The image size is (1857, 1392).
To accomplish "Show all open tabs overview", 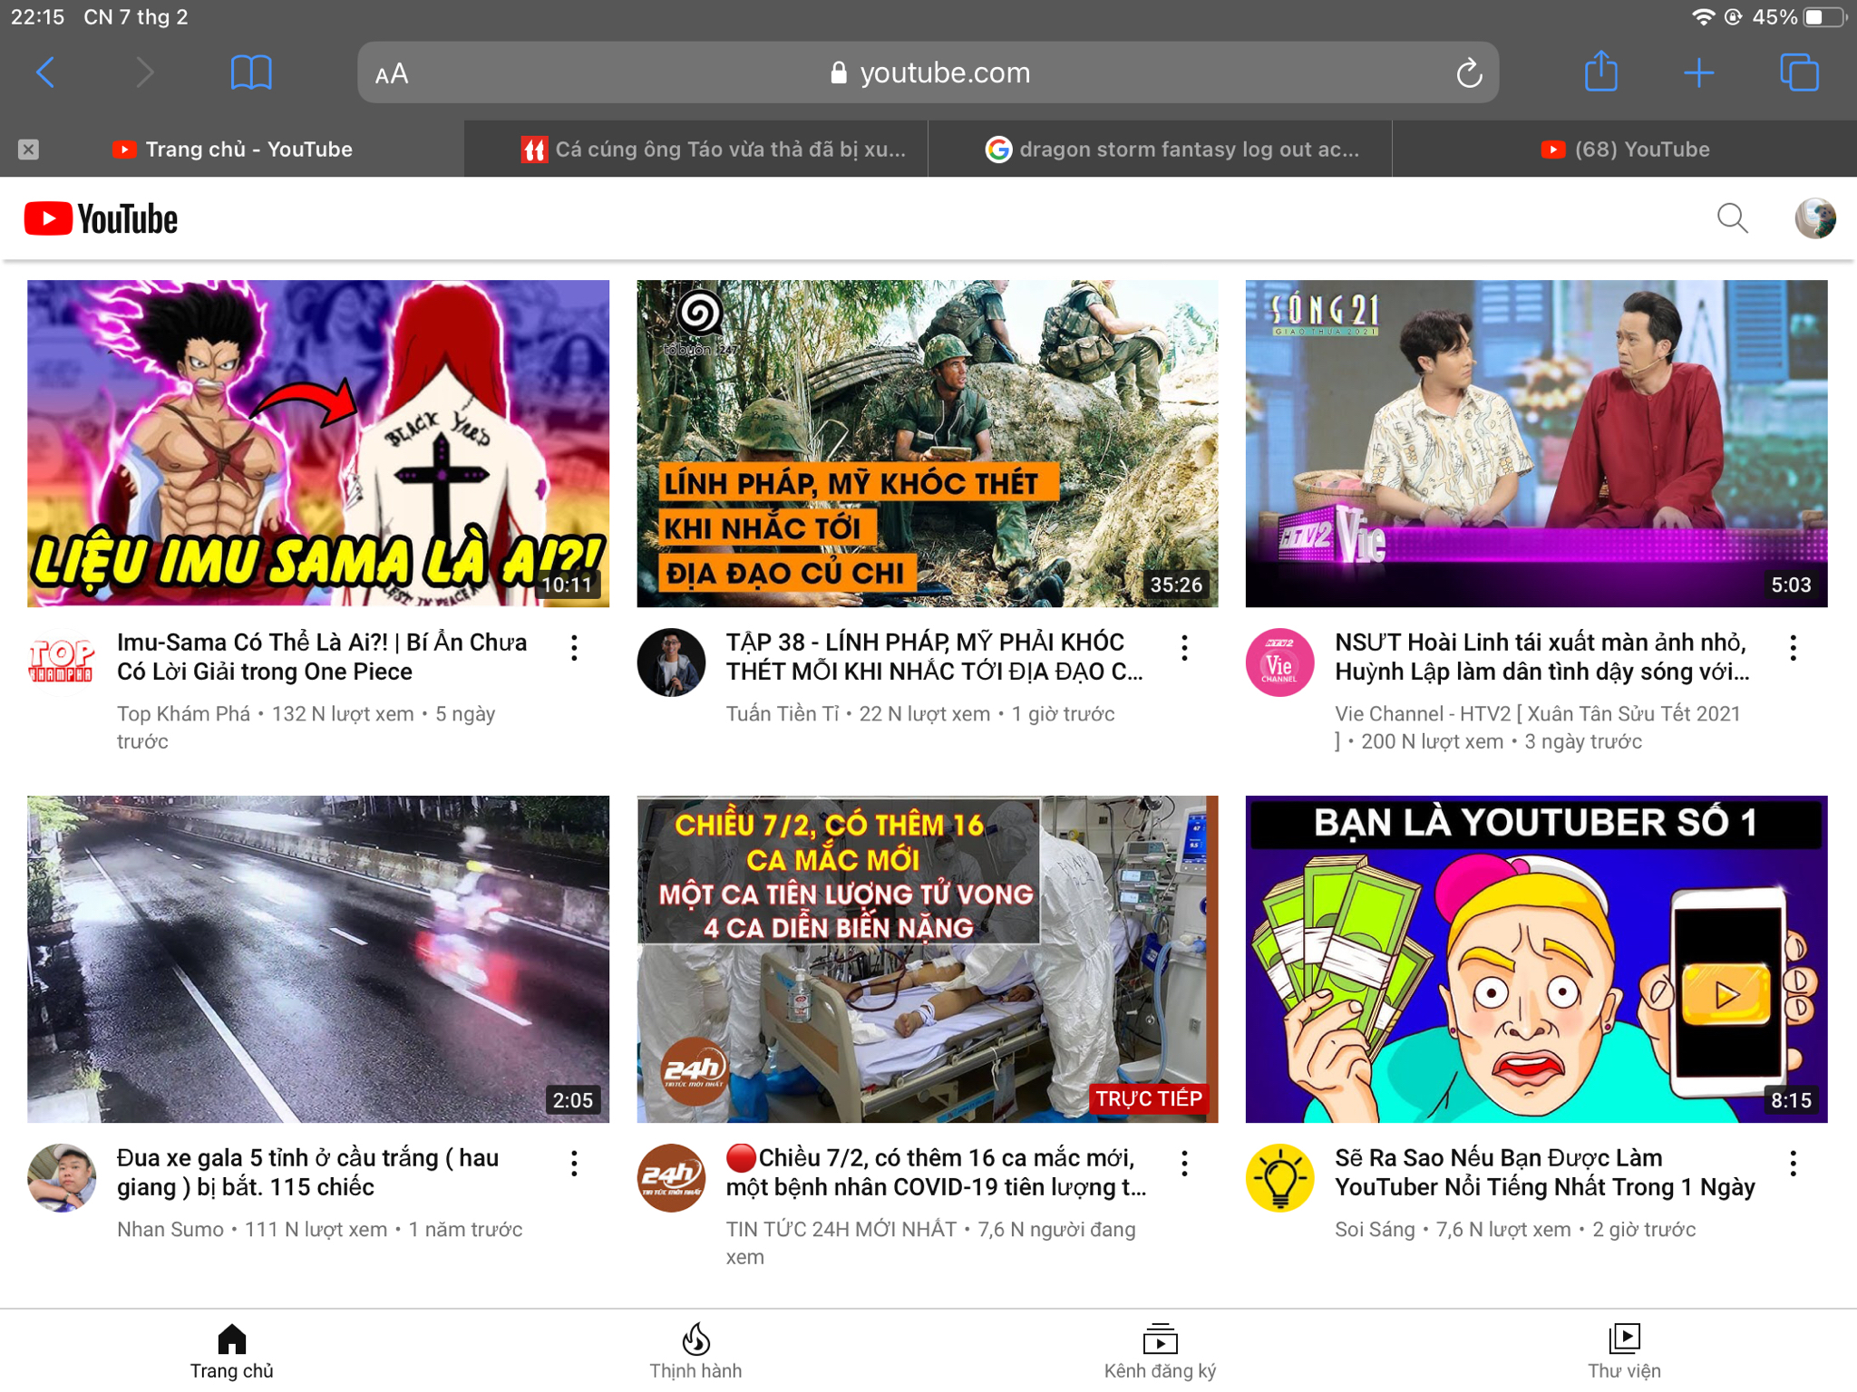I will point(1799,72).
